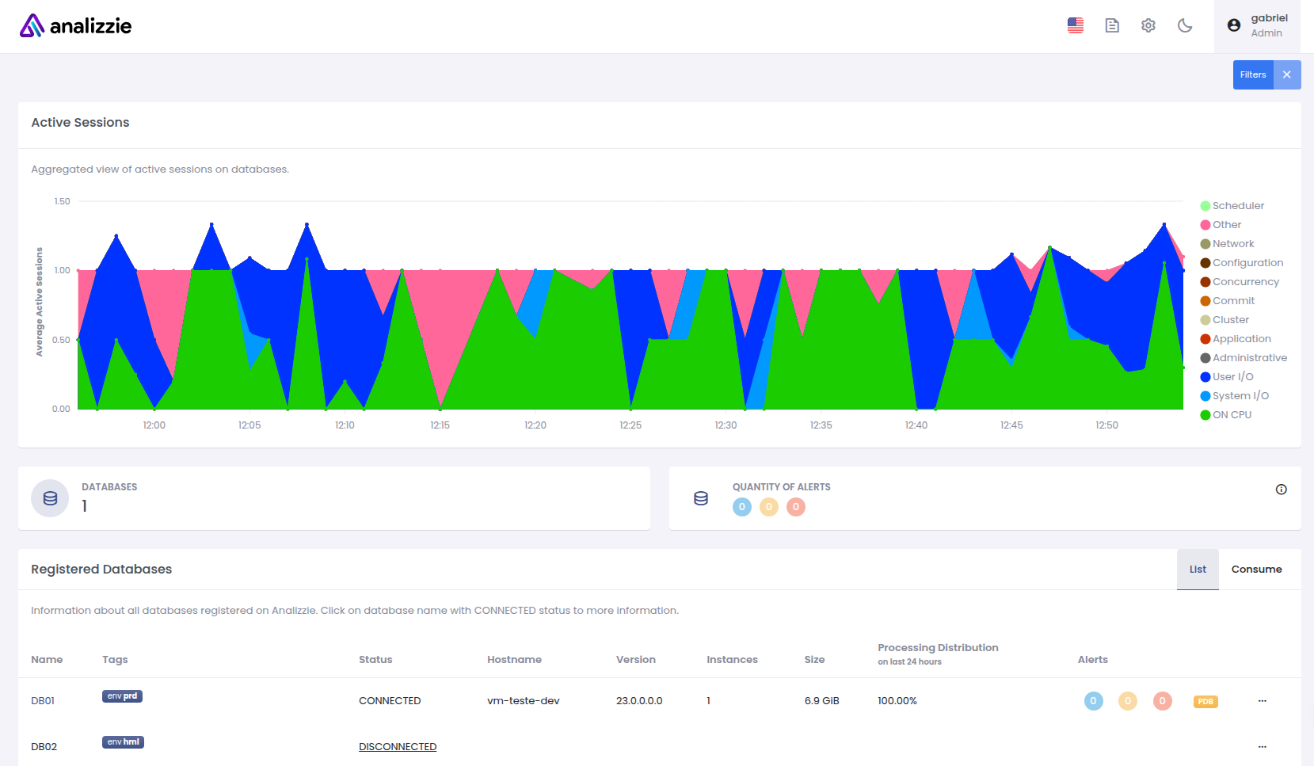The width and height of the screenshot is (1314, 766).
Task: Switch to the List tab
Action: coord(1198,570)
